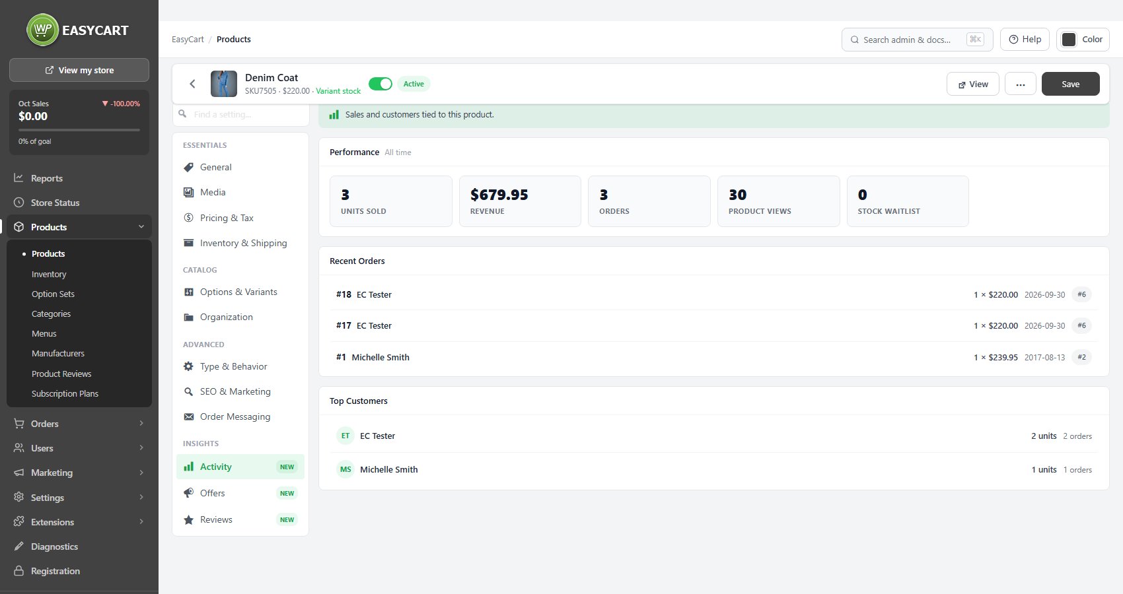This screenshot has height=594, width=1123.
Task: Open Inventory in the Products submenu
Action: (49, 274)
